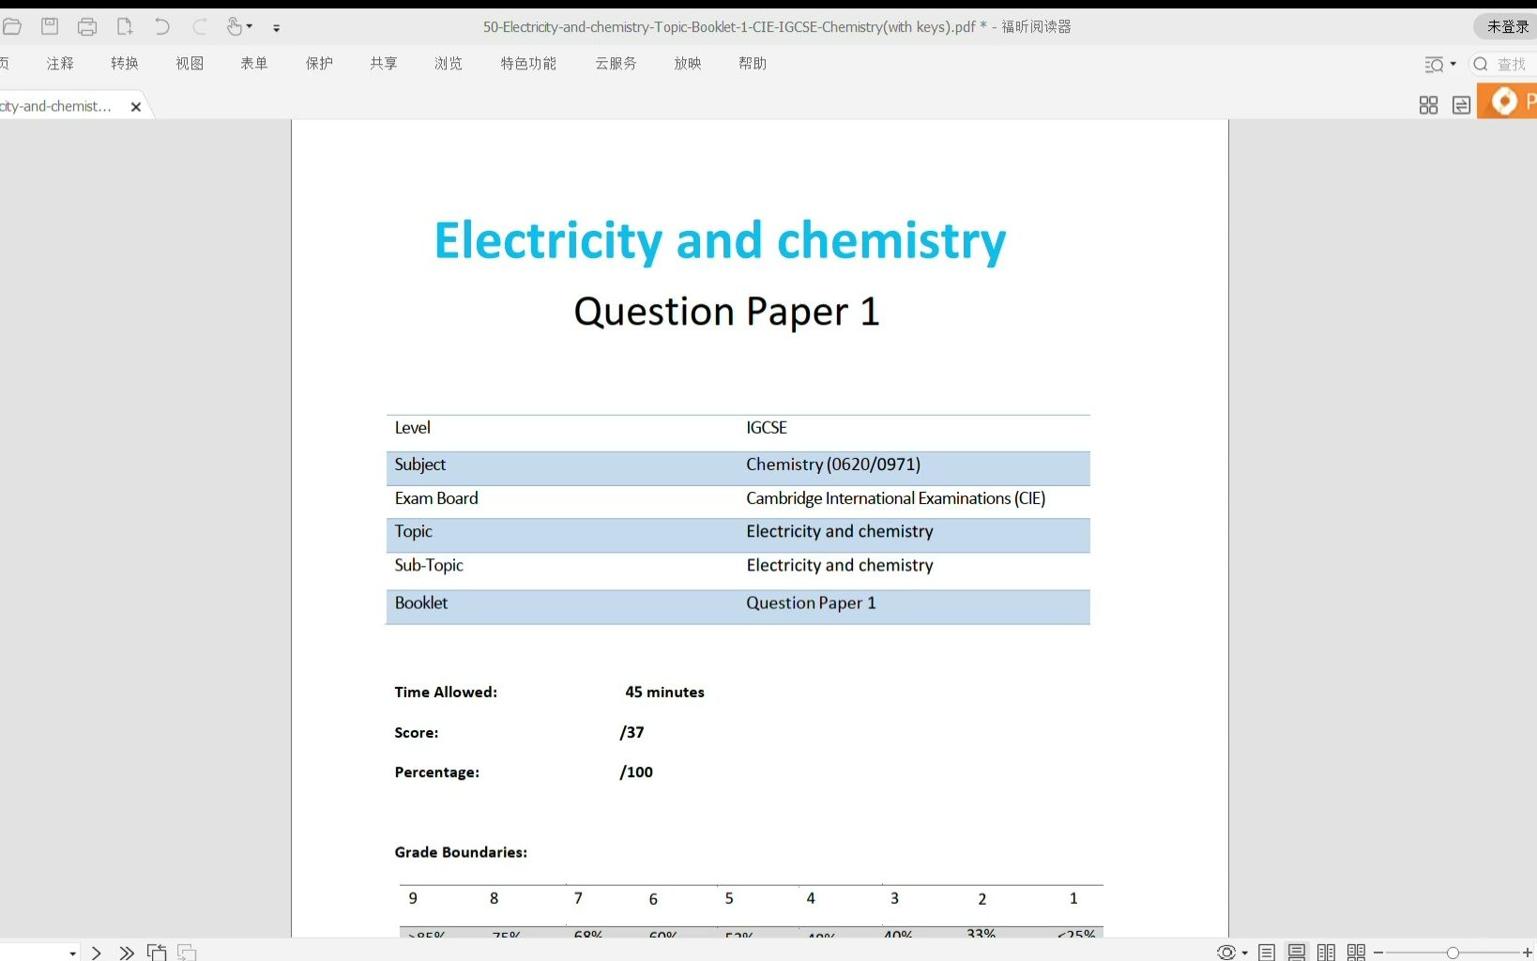
Task: Click the zoom slider handle
Action: click(1453, 953)
